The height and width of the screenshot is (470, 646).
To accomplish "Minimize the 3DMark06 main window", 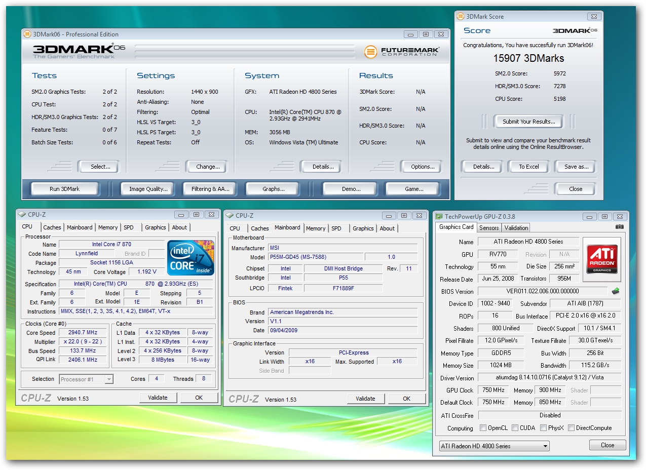I will [x=411, y=34].
